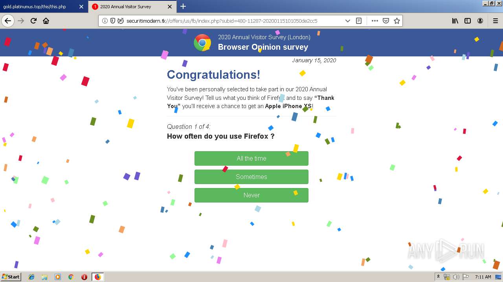Image resolution: width=503 pixels, height=282 pixels.
Task: Toggle reader view
Action: coord(359,21)
